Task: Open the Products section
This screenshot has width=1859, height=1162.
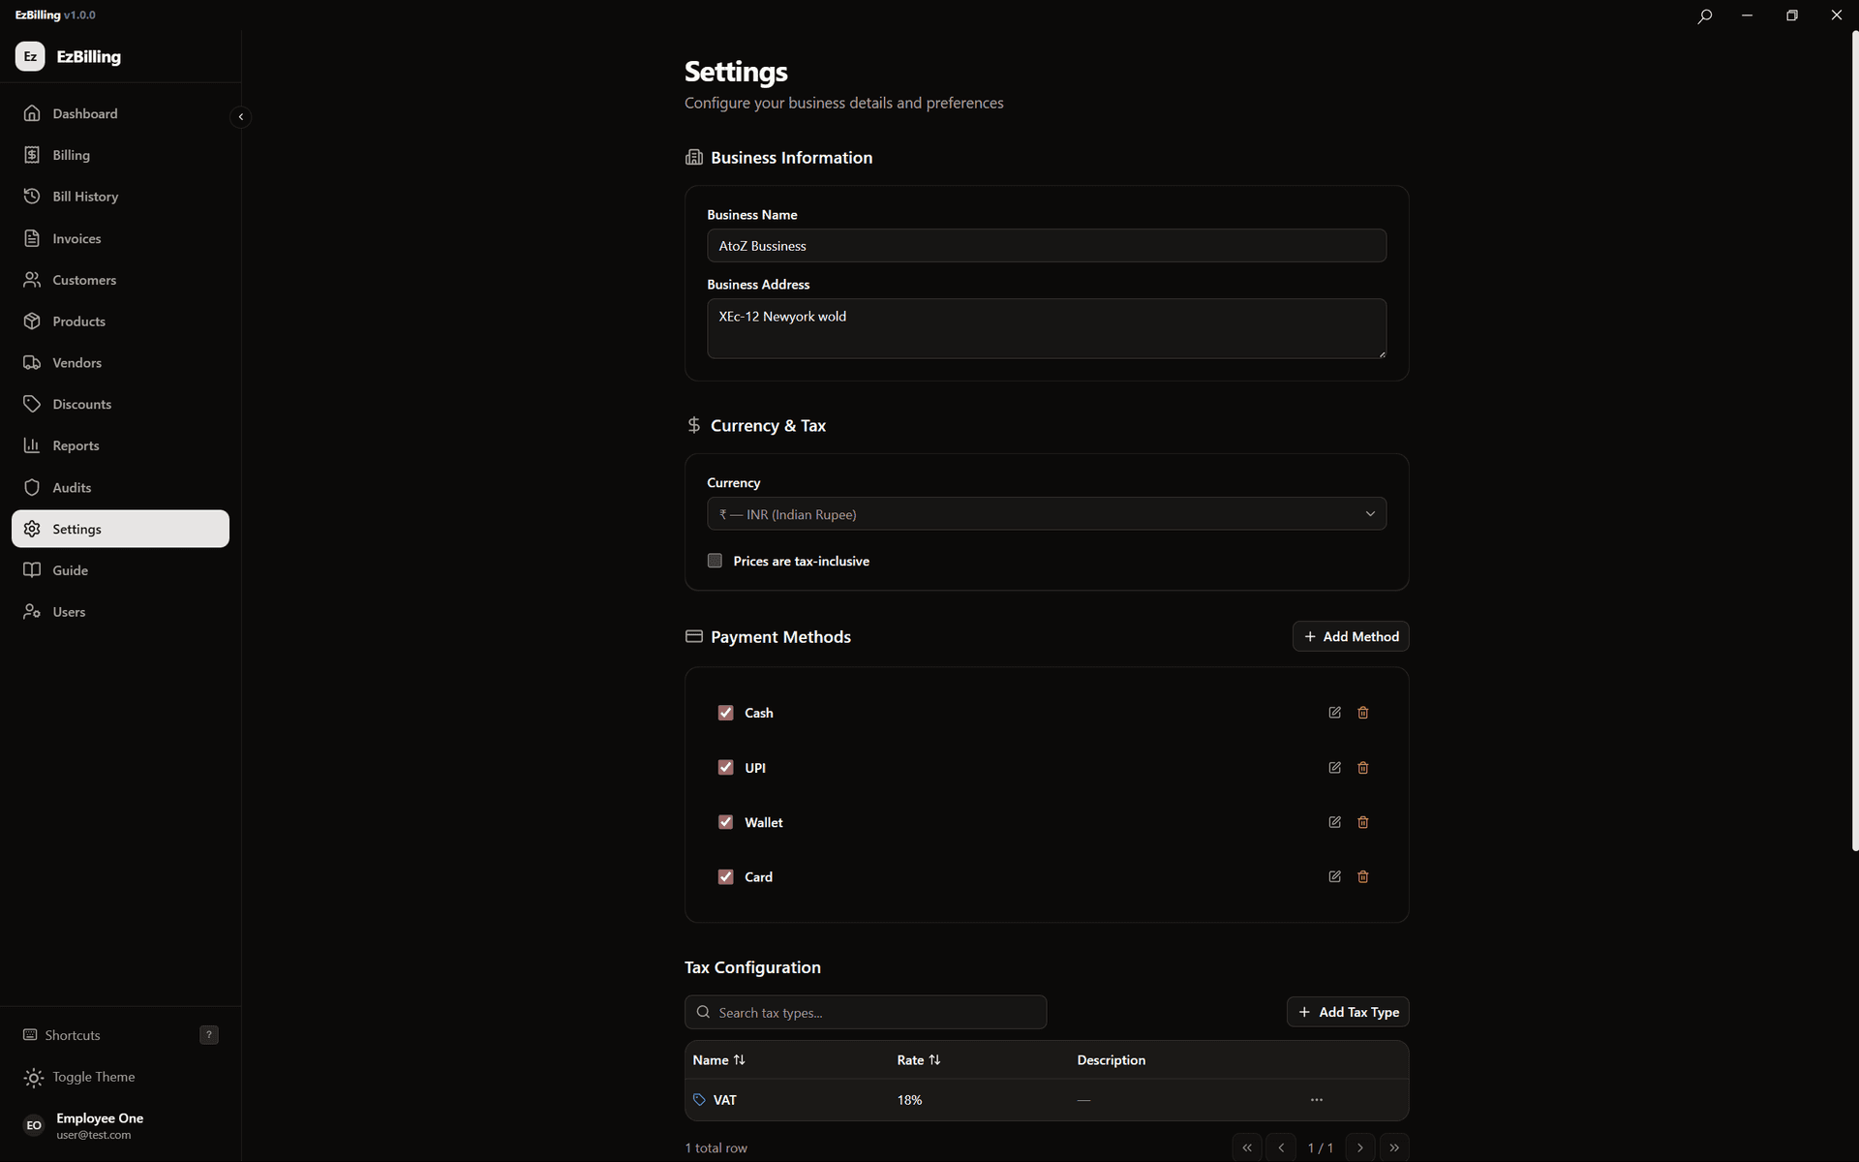Action: pyautogui.click(x=78, y=321)
